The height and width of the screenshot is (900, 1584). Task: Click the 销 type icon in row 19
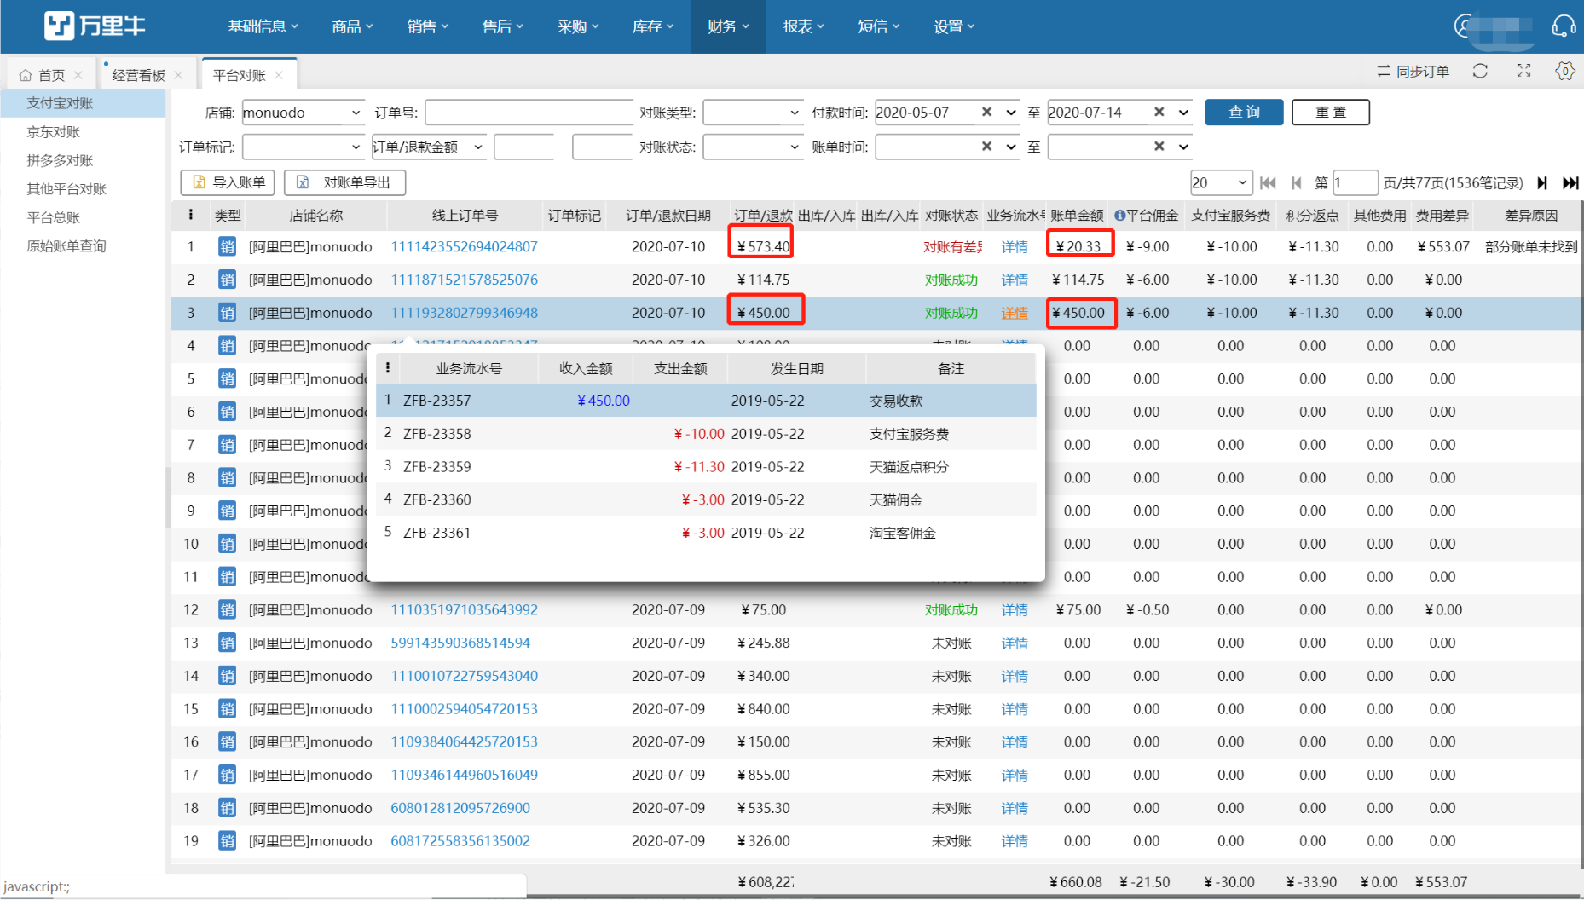[x=227, y=841]
